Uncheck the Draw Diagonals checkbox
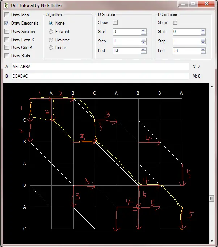Viewport: 218px width, 247px height. (7, 23)
